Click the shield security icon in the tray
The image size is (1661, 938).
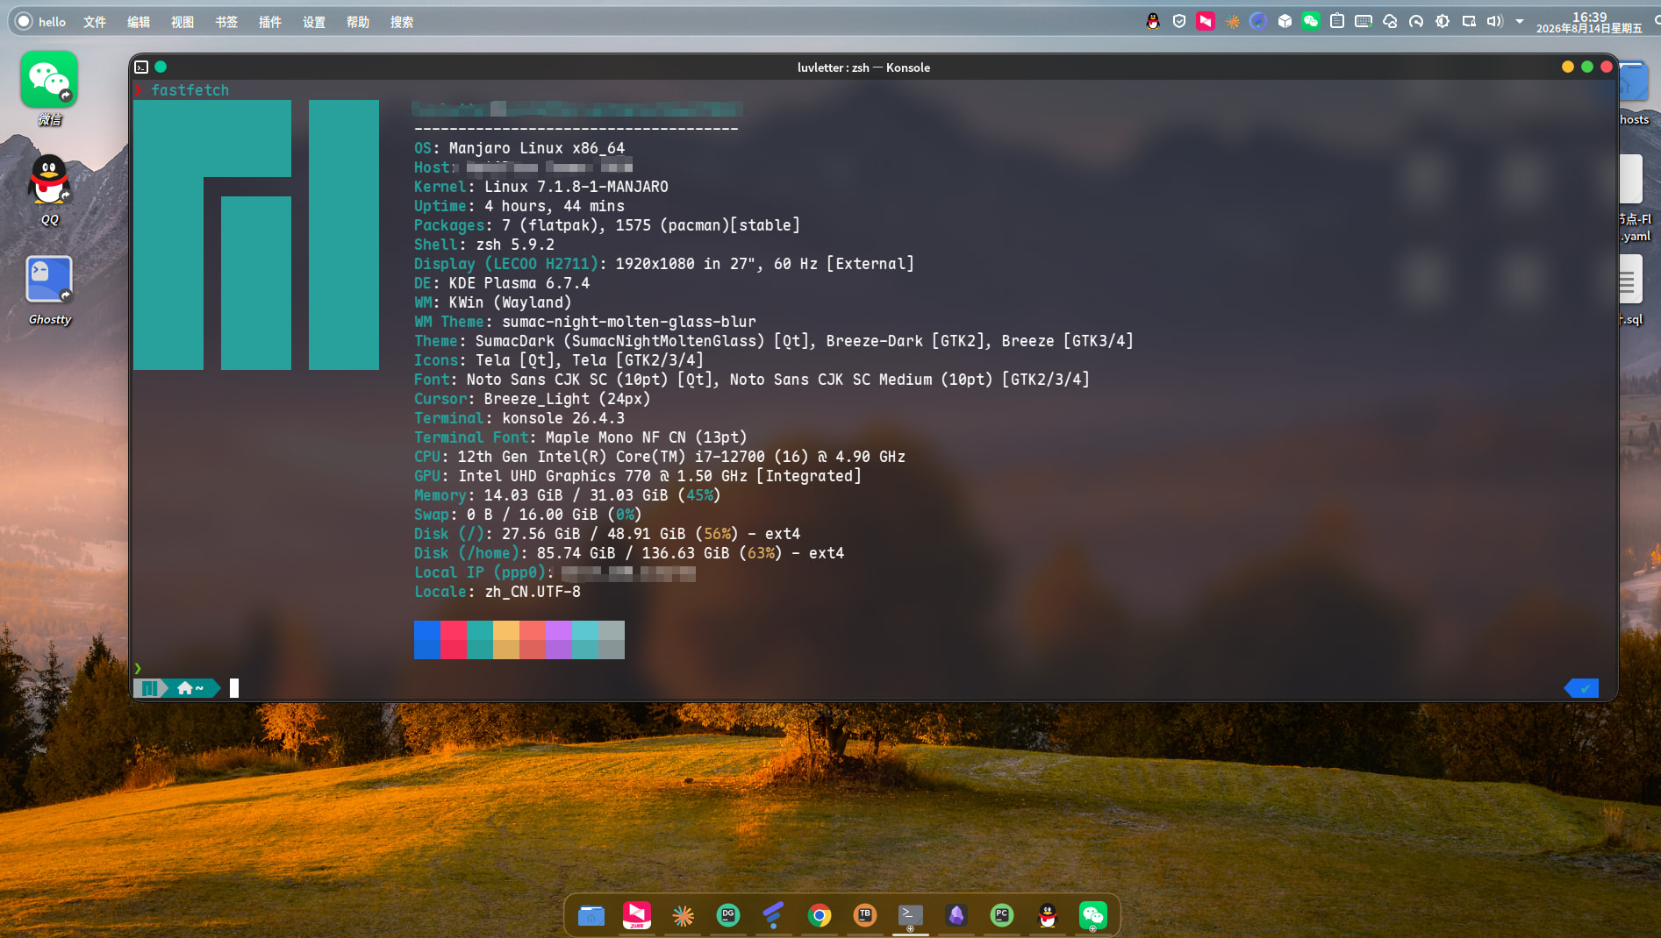pyautogui.click(x=1179, y=21)
